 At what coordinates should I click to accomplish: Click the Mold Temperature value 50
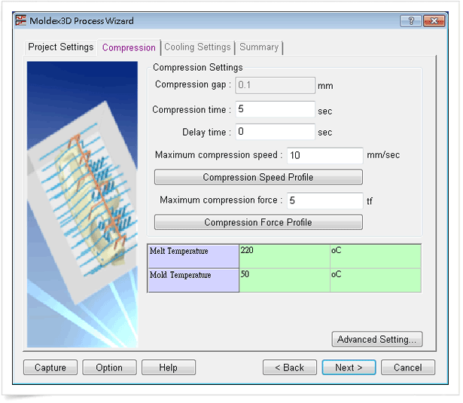(285, 280)
